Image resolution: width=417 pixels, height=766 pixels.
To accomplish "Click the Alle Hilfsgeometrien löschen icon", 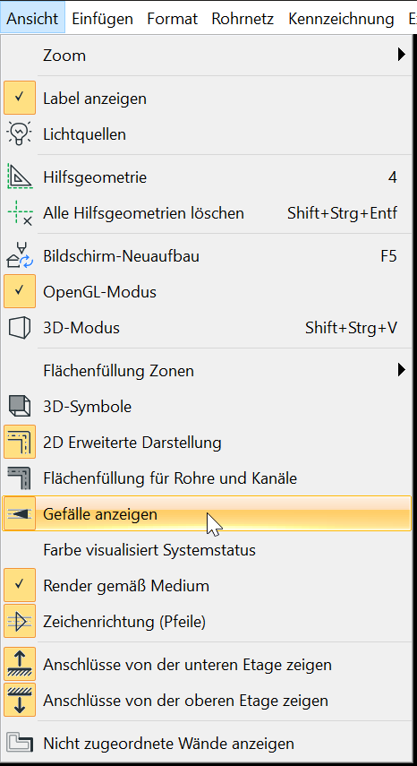I will (20, 213).
